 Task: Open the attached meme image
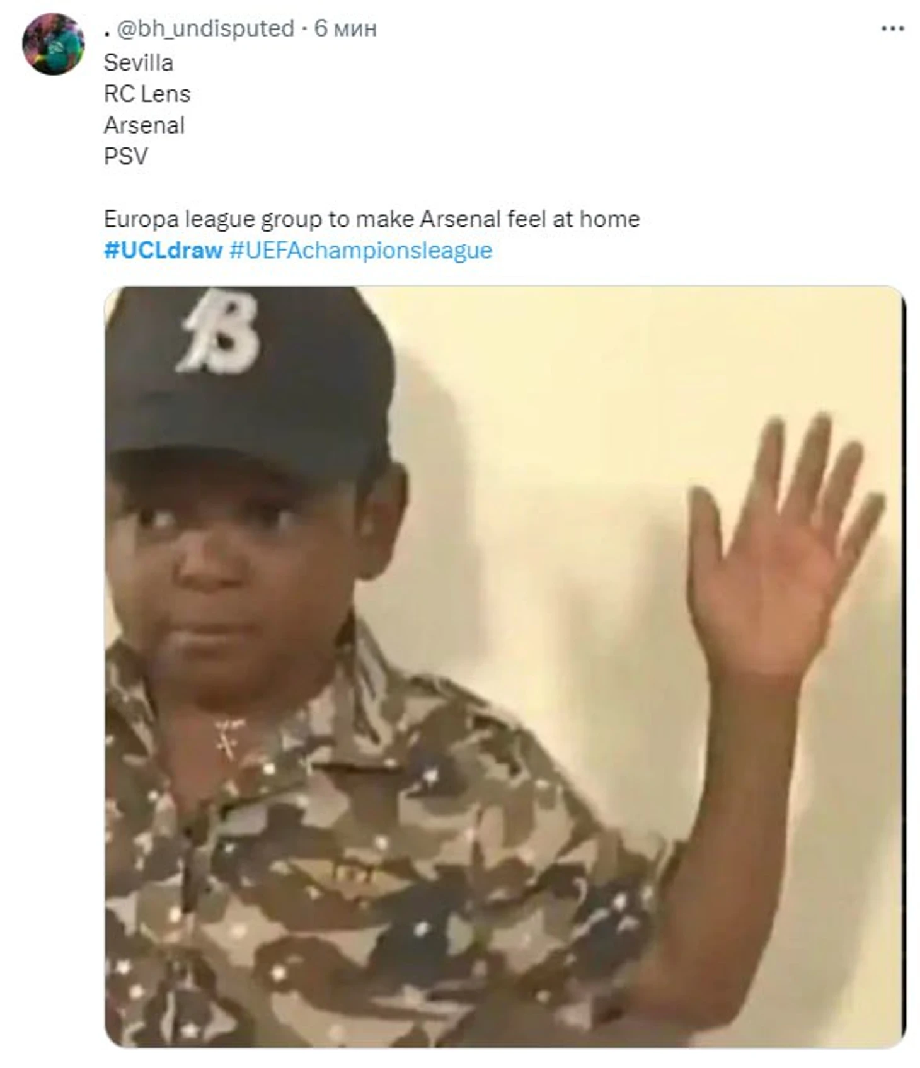click(505, 666)
